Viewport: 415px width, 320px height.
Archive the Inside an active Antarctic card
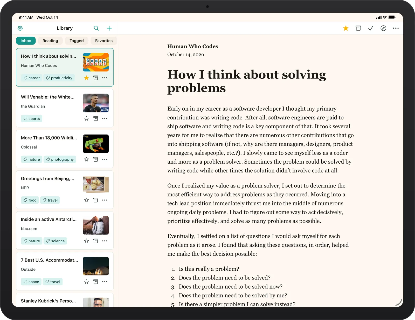pos(96,241)
